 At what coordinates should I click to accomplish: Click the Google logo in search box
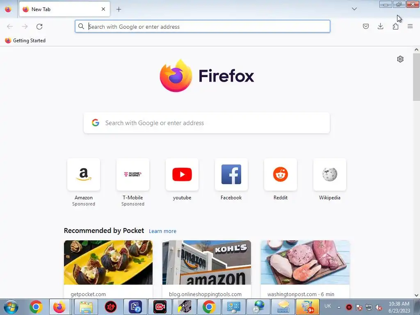point(96,123)
